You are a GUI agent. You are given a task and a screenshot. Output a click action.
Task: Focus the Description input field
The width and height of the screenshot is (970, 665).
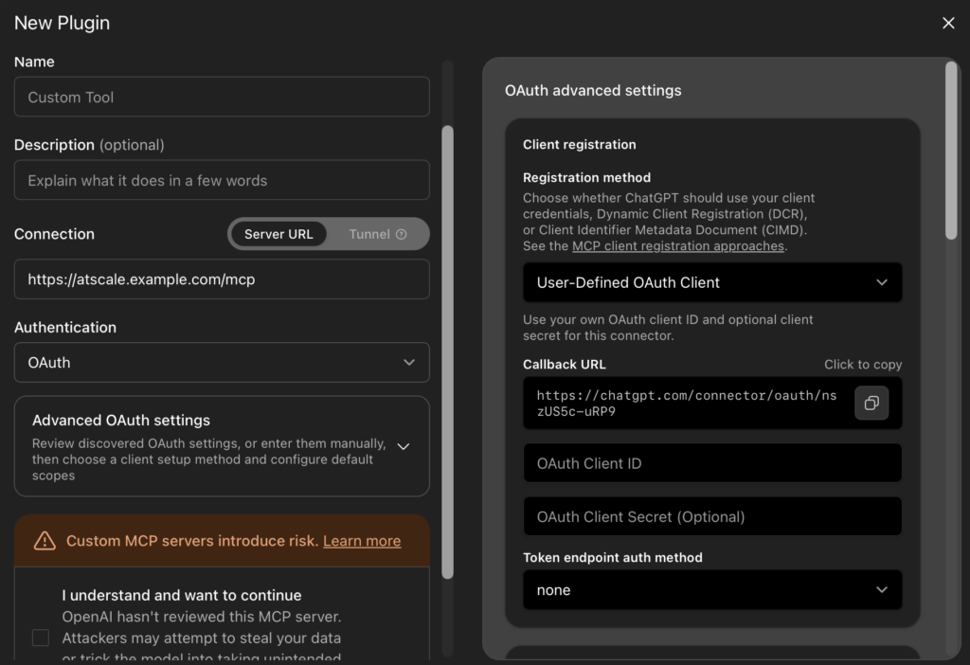(x=222, y=180)
